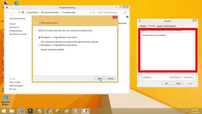The image size is (202, 114).
Task: Open the Control Panel taskbar icon
Action: 21,111
